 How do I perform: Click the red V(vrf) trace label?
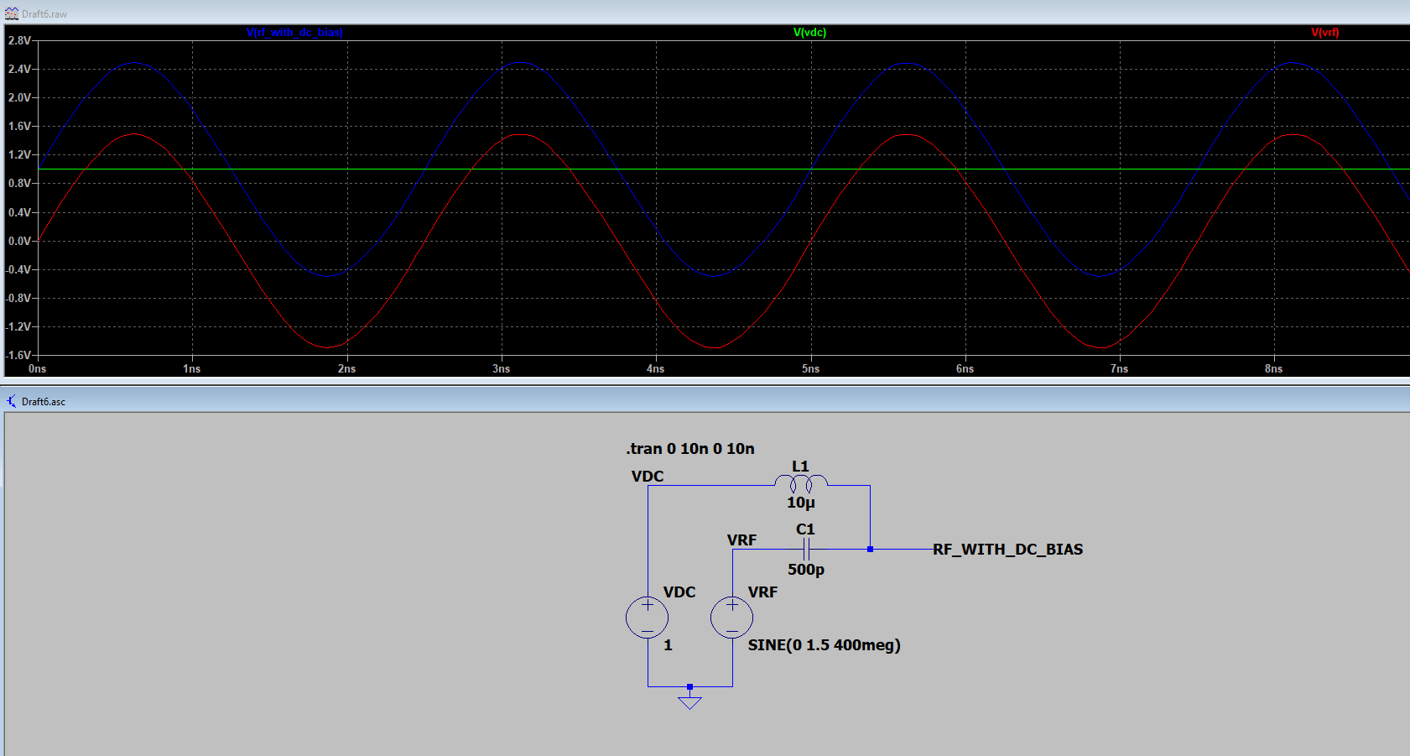pos(1325,33)
